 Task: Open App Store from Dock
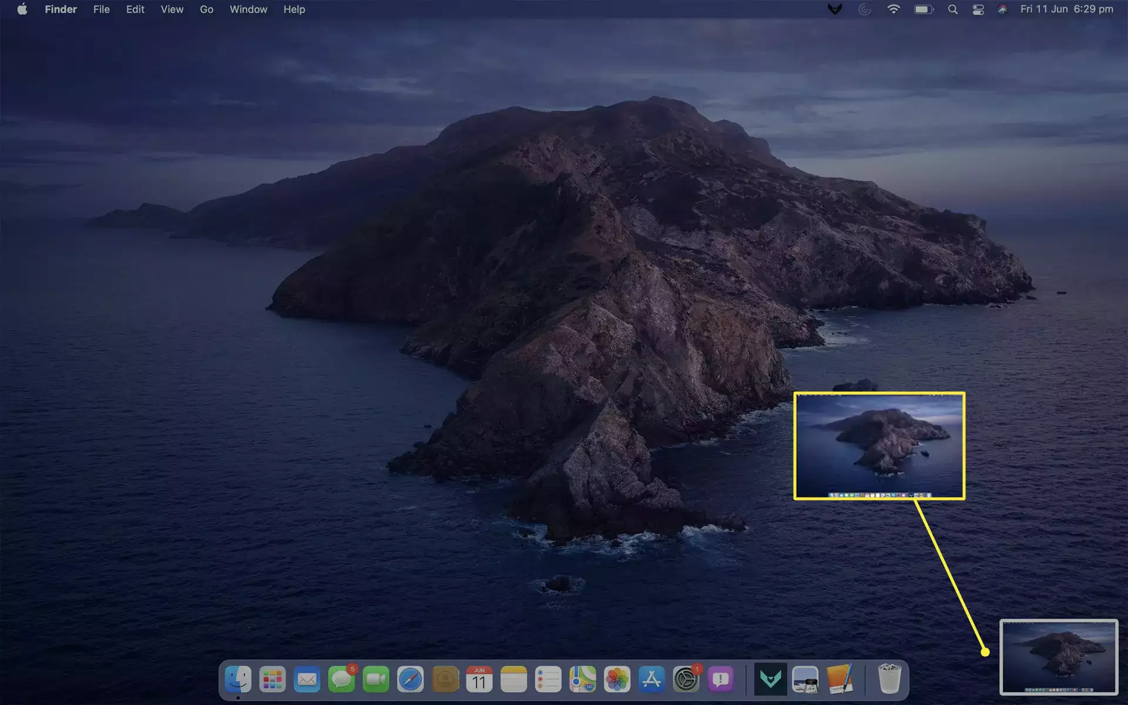(x=652, y=680)
